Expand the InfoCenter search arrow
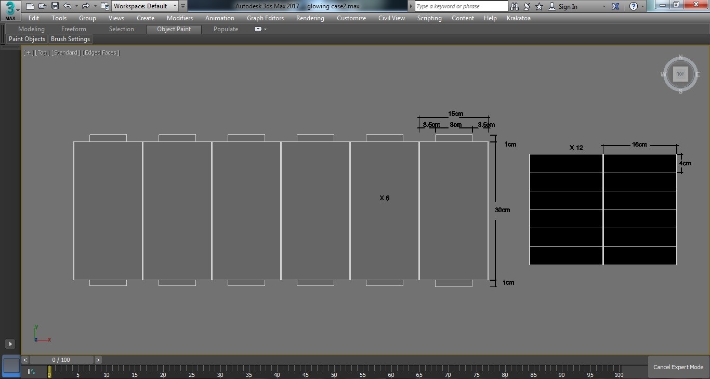The width and height of the screenshot is (710, 379). pos(411,6)
